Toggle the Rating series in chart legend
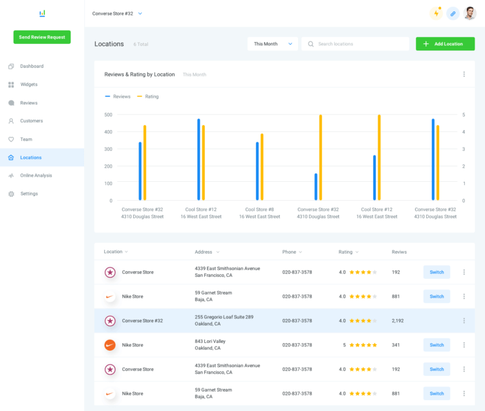Image resolution: width=485 pixels, height=411 pixels. tap(147, 96)
